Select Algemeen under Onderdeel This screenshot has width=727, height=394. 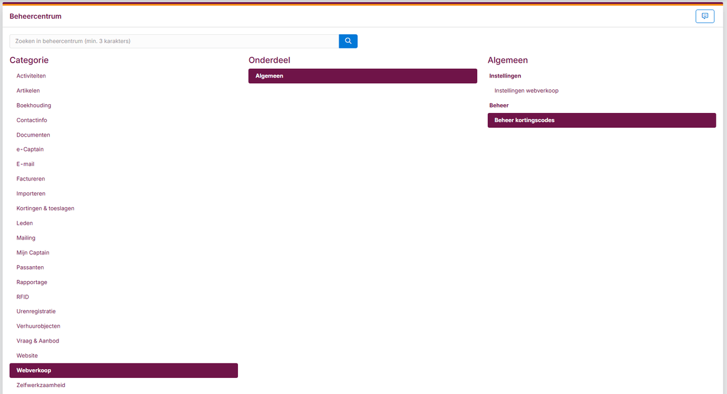362,76
